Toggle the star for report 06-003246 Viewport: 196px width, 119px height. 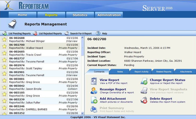(4, 108)
